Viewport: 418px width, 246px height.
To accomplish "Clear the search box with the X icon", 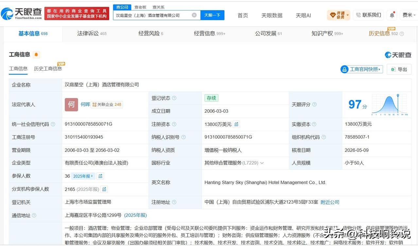I will click(x=194, y=15).
